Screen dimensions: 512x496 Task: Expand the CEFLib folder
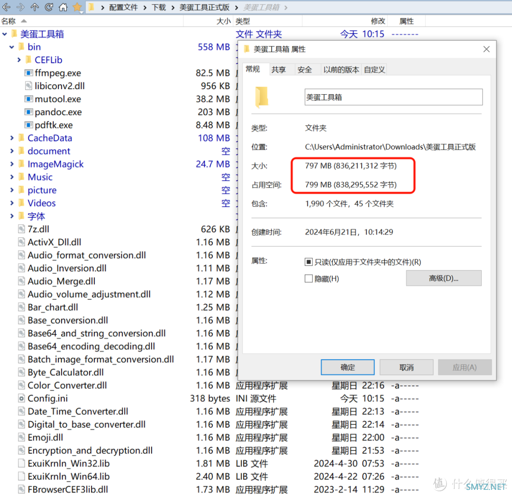[19, 60]
